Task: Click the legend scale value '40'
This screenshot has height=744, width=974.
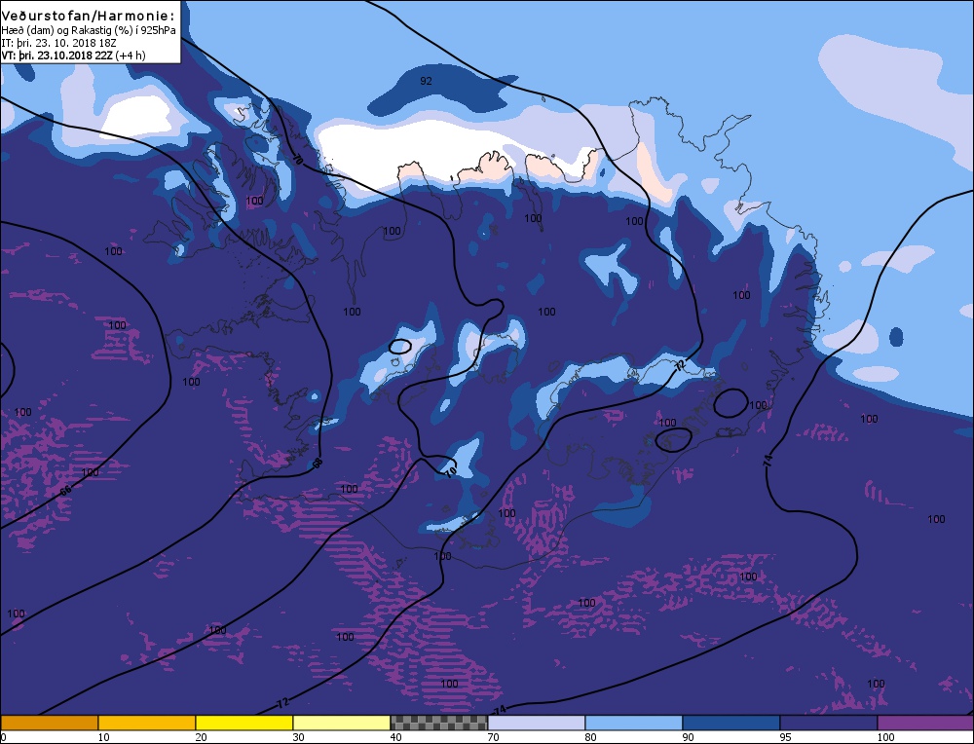Action: pos(395,737)
